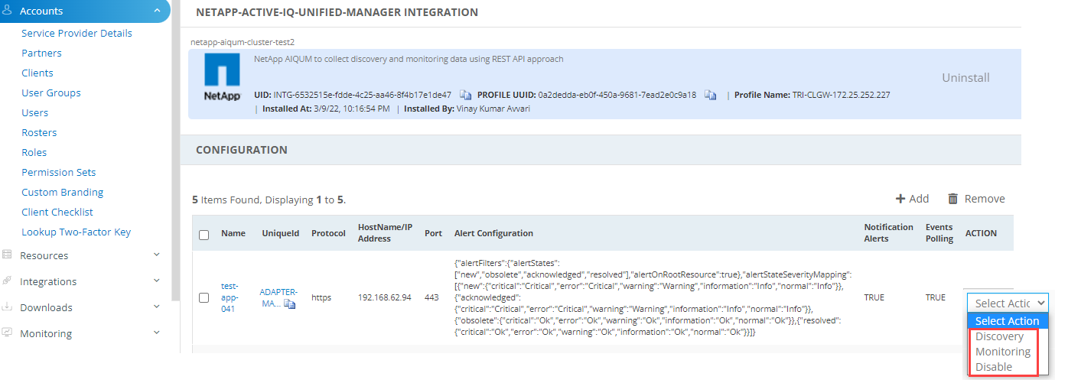Click the Integrations menu heading
1068x383 pixels.
(x=48, y=281)
